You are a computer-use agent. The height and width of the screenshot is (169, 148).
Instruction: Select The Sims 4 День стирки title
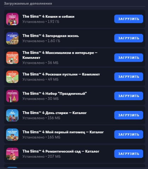[54, 113]
